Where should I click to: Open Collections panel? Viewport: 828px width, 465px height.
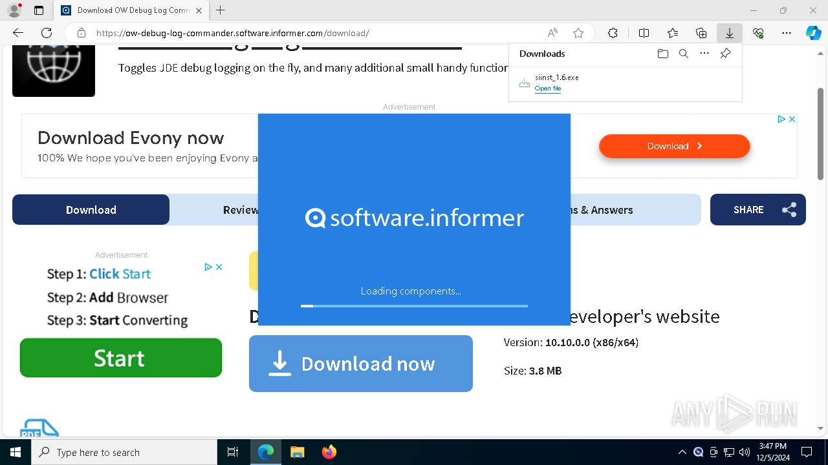(x=701, y=33)
